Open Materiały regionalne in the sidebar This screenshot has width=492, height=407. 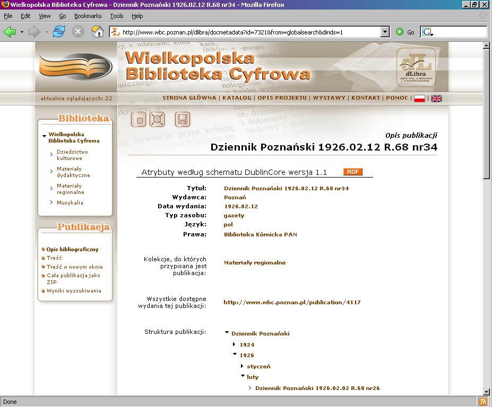tap(71, 189)
